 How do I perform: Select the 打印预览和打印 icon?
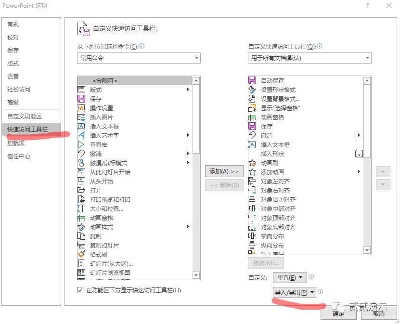pos(81,199)
